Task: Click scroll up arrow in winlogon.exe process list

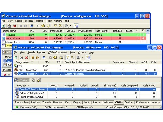Action: [148, 31]
